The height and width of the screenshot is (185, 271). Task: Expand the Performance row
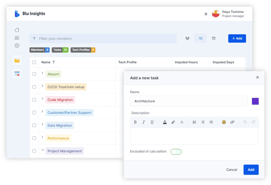pyautogui.click(x=42, y=137)
